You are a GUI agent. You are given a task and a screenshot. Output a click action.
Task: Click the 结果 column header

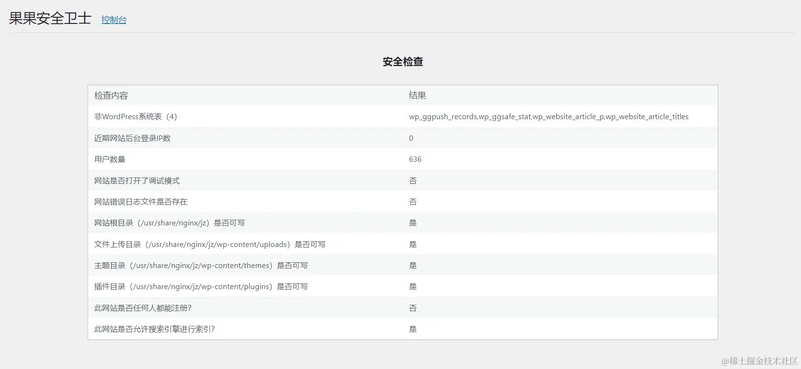click(417, 96)
